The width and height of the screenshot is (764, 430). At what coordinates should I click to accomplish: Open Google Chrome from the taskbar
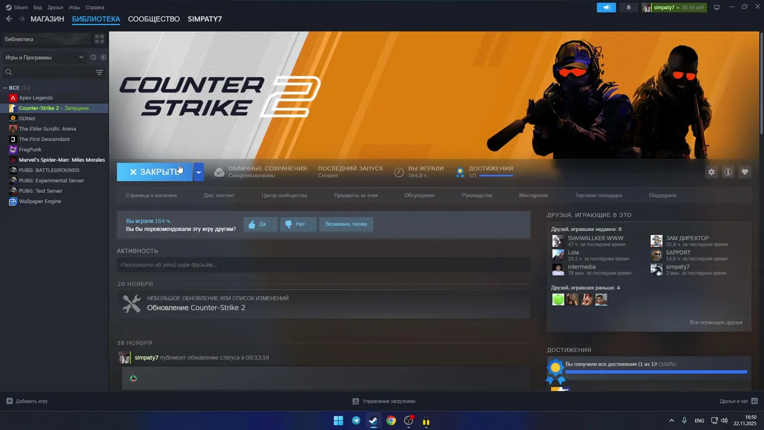(391, 420)
